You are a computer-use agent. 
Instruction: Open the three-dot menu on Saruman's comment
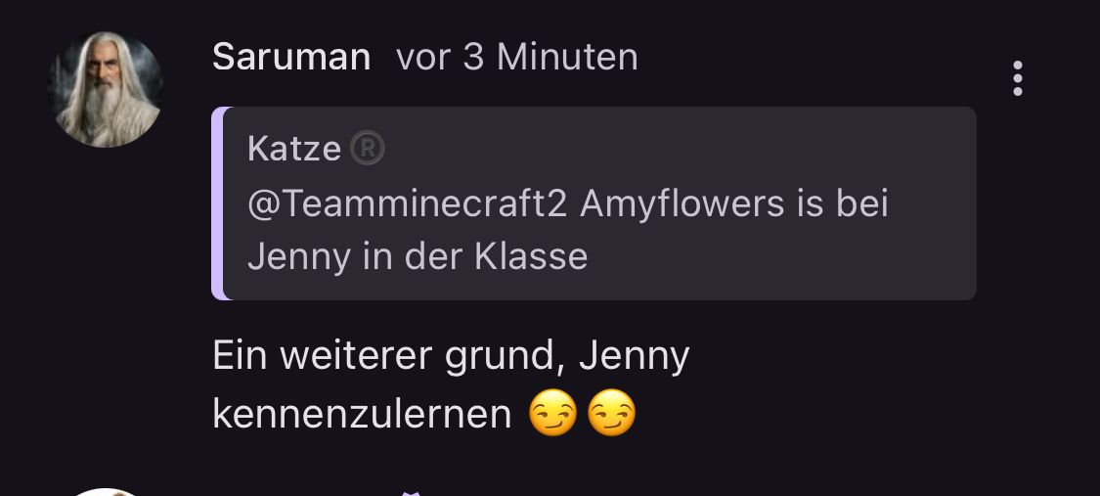click(x=1017, y=78)
